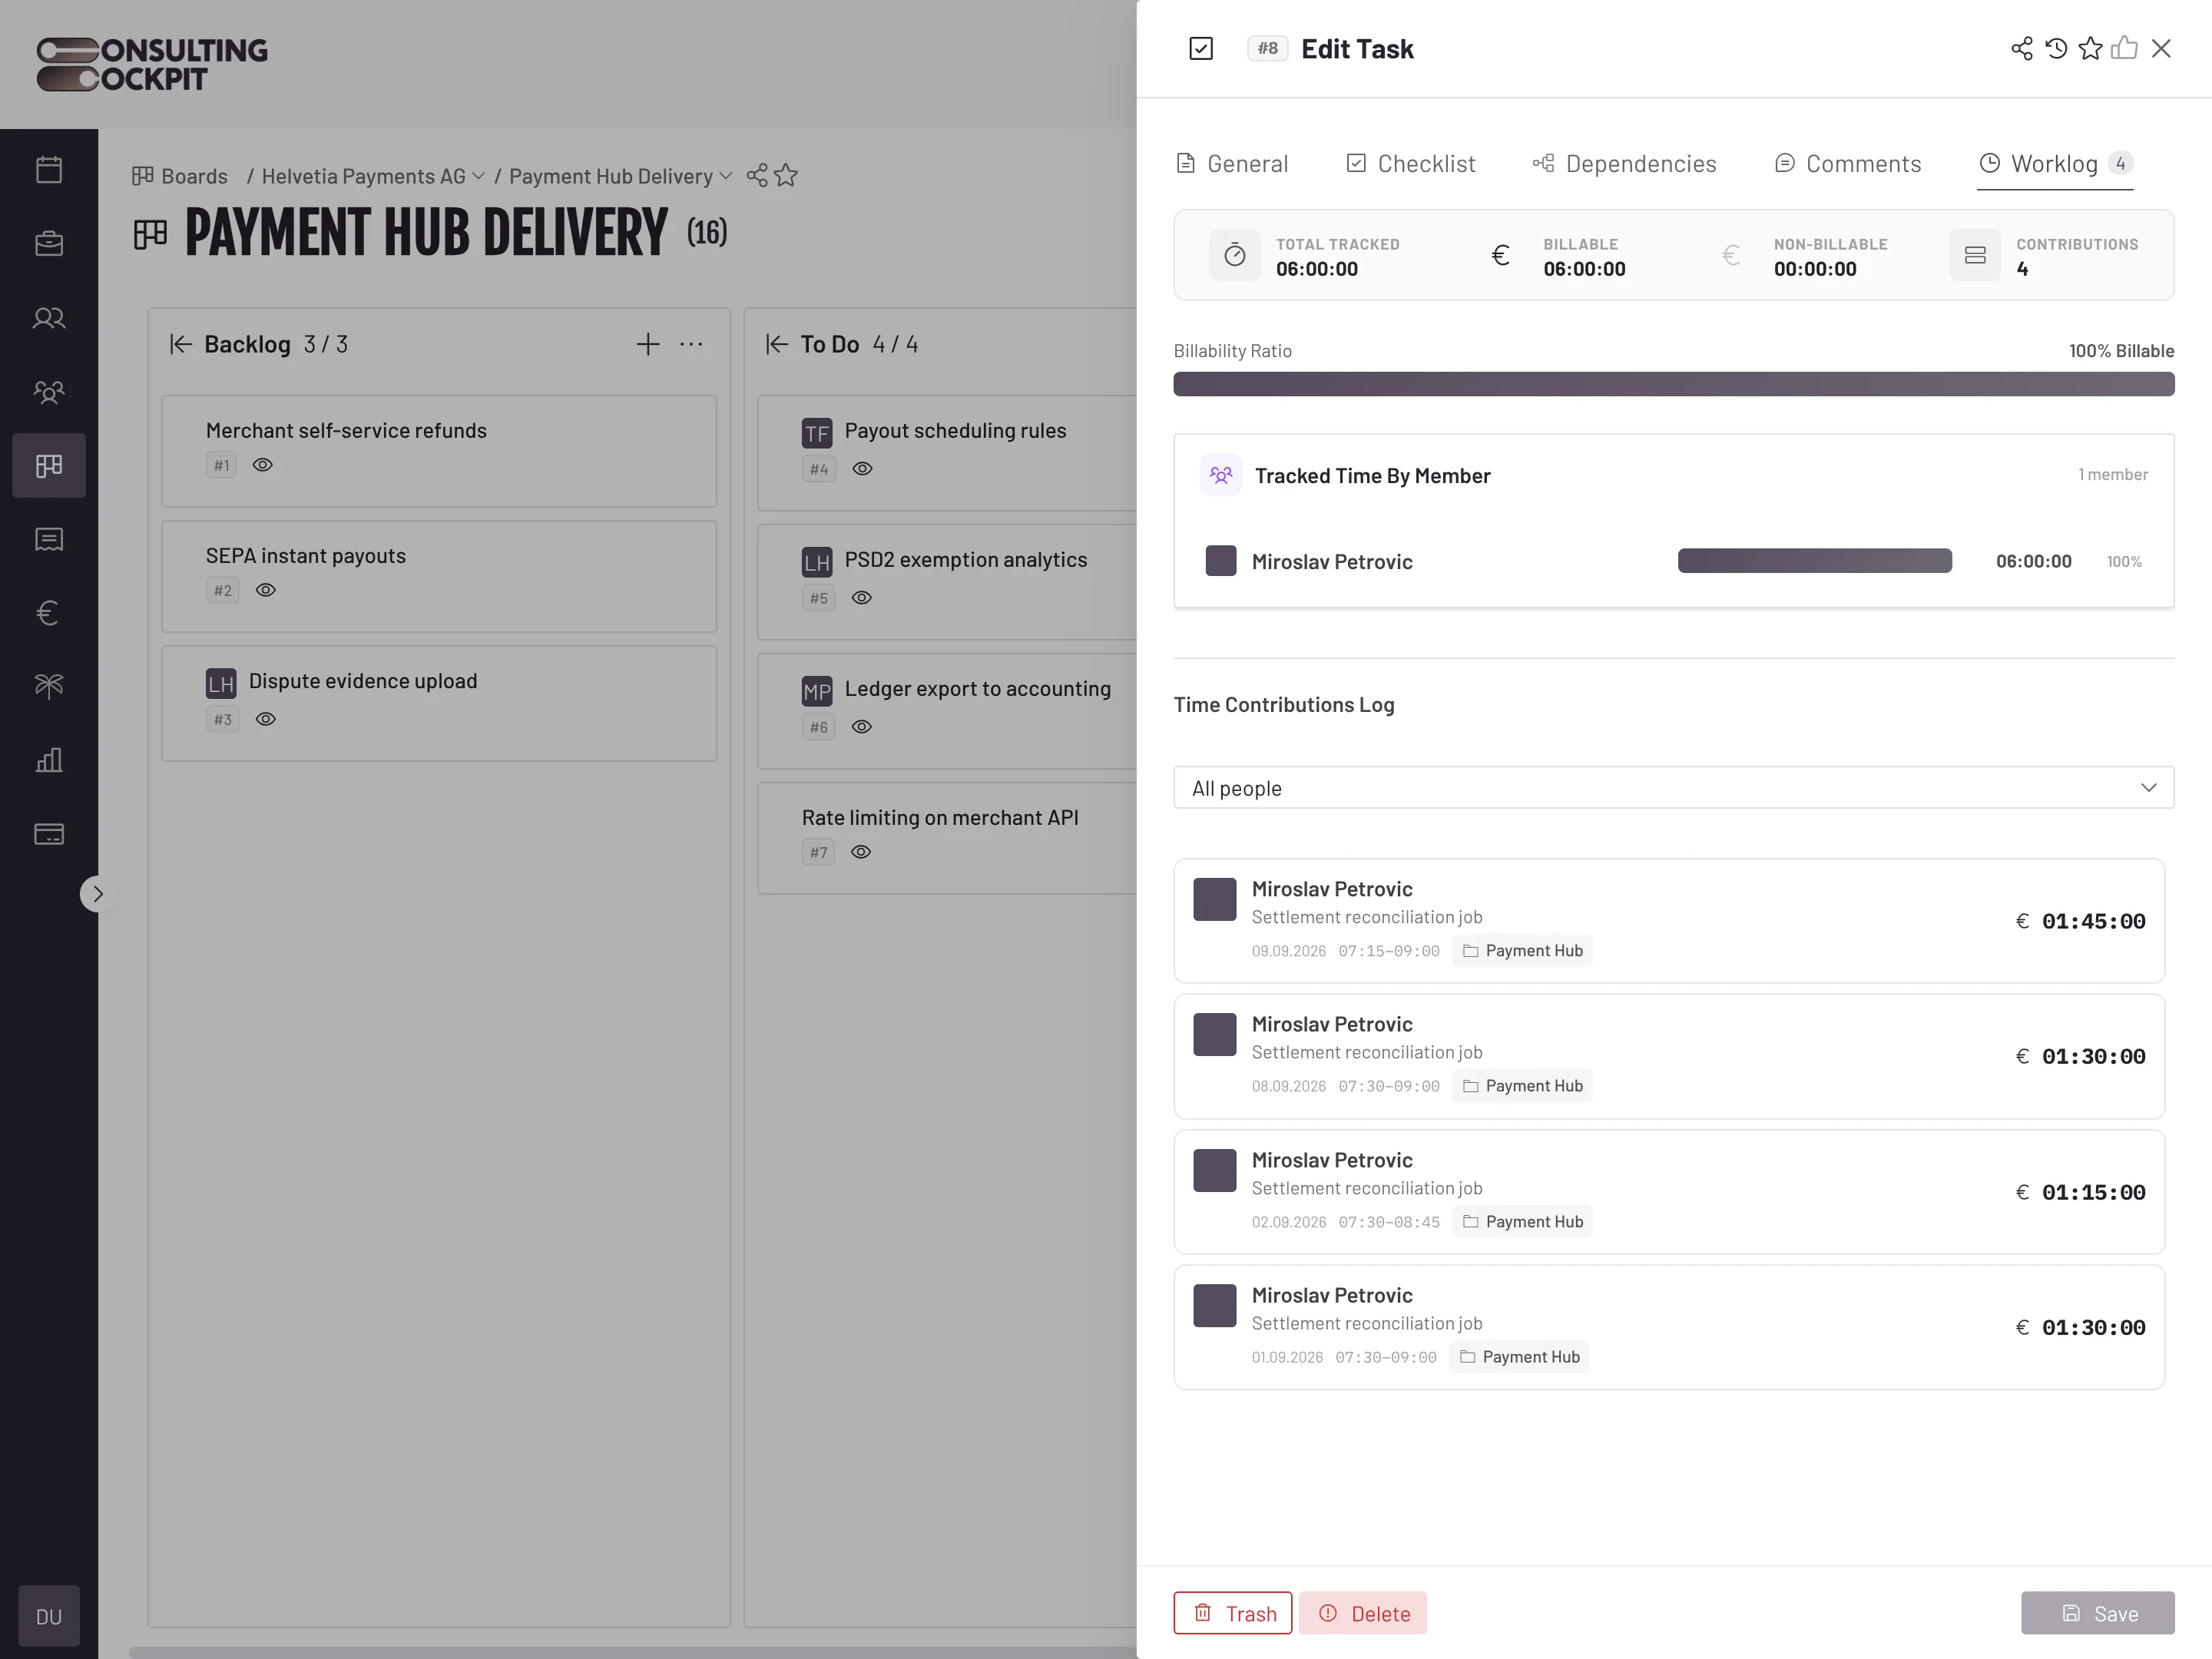The image size is (2212, 1659).
Task: Open the credit card billing icon in sidebar
Action: point(49,834)
